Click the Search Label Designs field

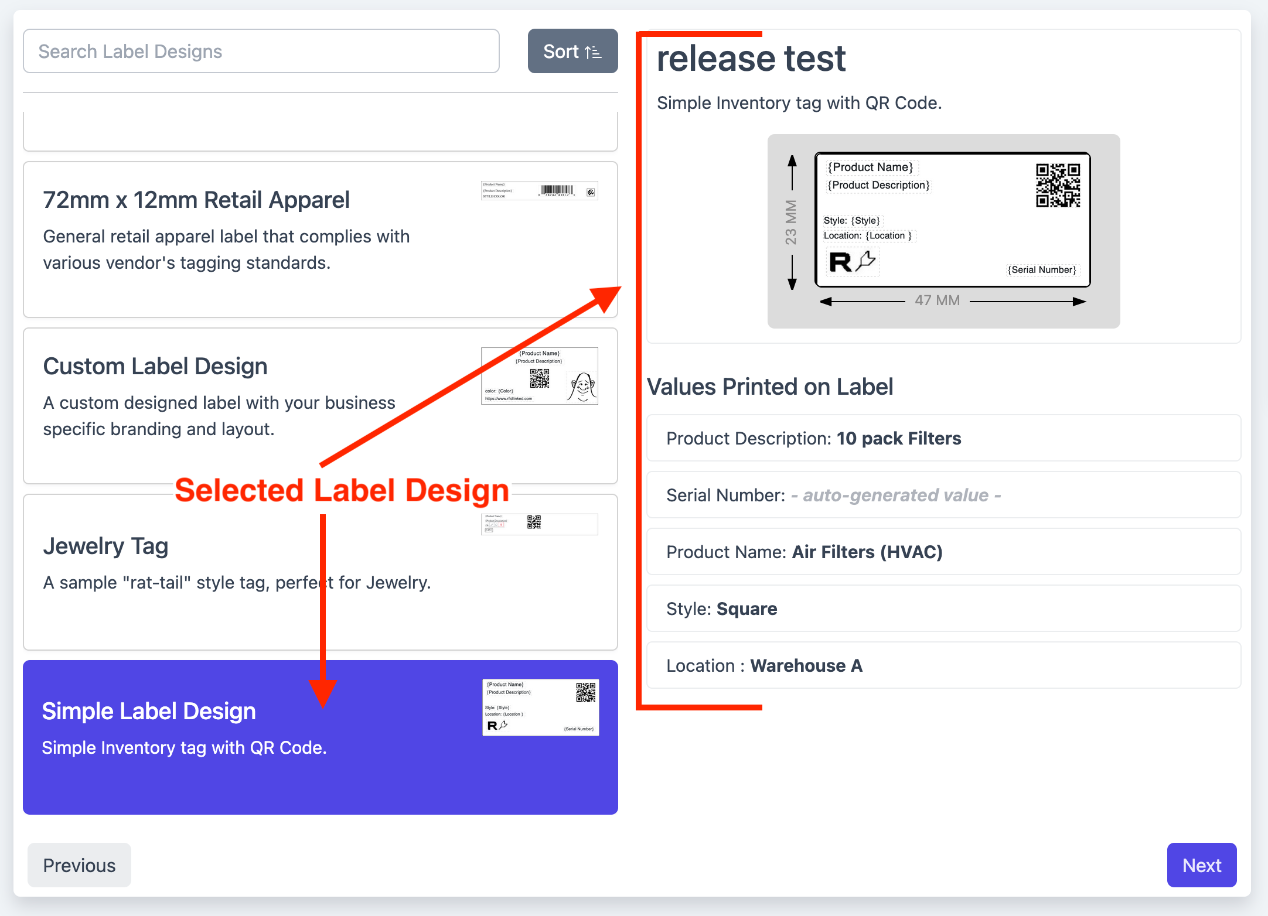pos(261,52)
